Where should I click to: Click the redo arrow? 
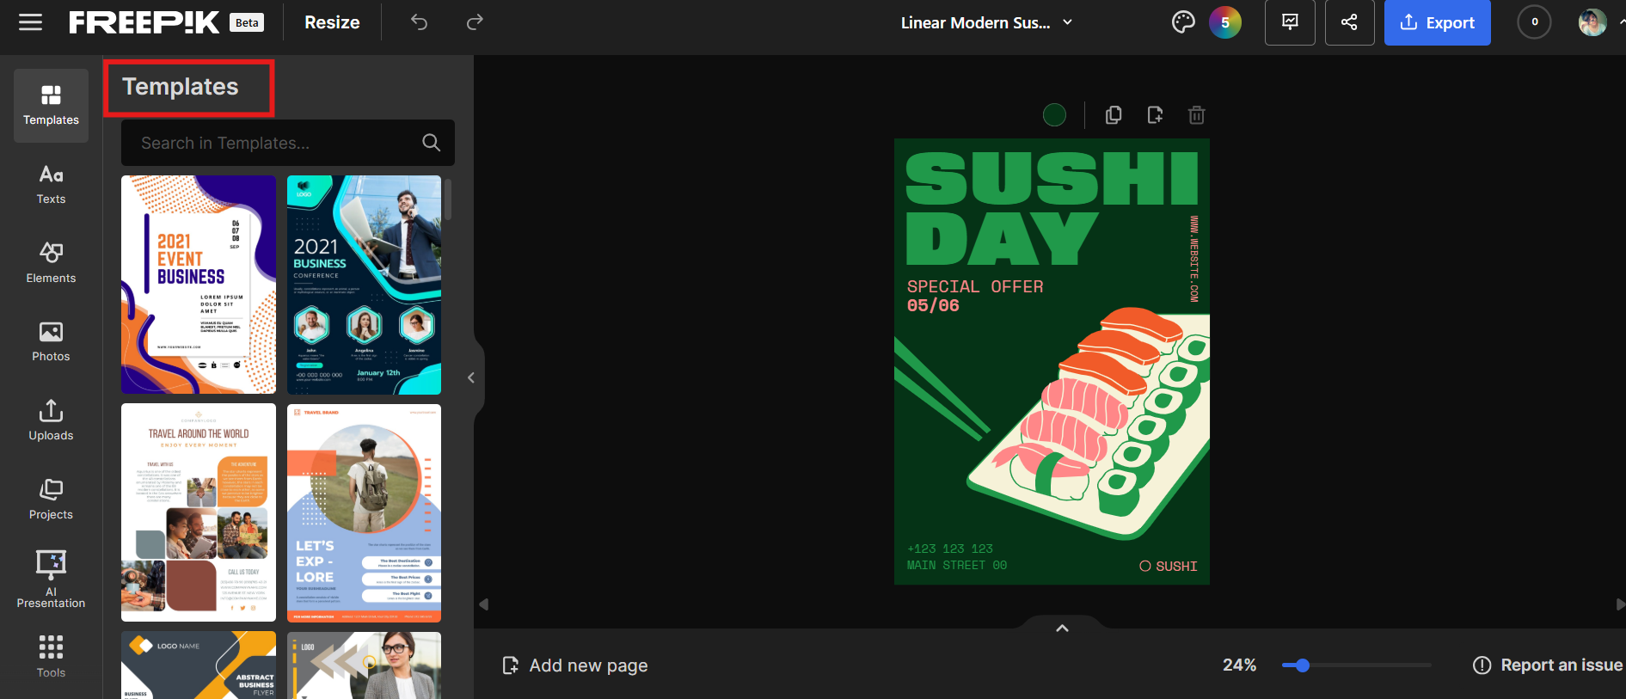click(475, 22)
